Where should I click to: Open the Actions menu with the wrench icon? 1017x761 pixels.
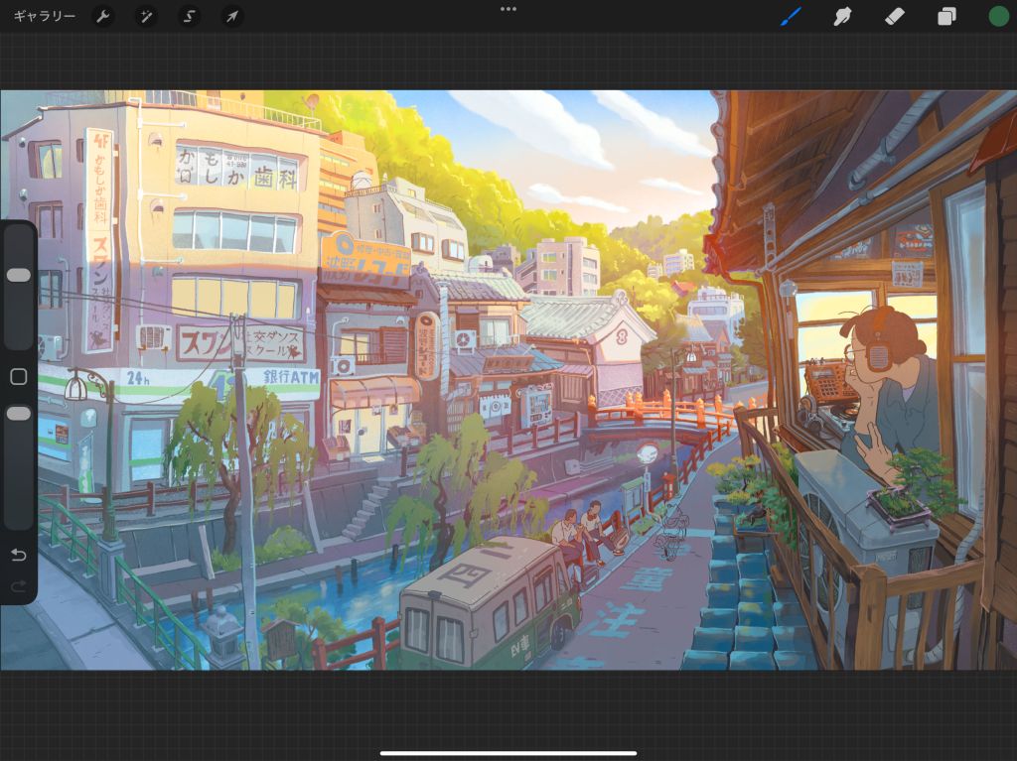click(104, 16)
